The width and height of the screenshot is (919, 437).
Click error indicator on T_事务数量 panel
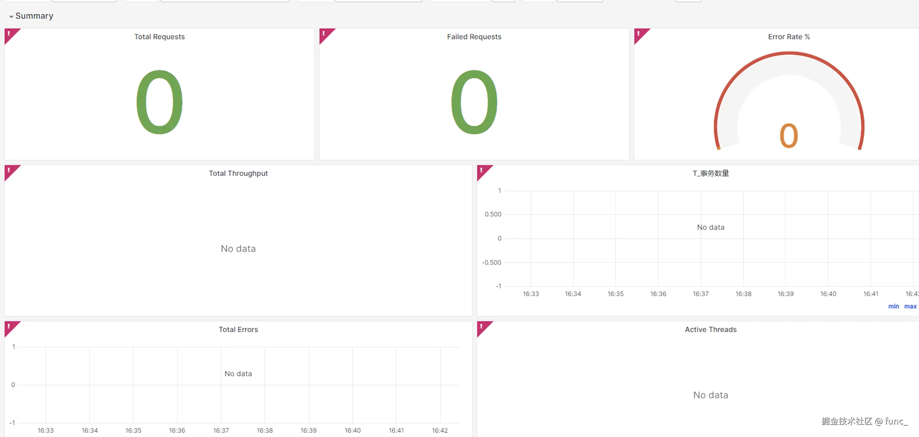481,170
